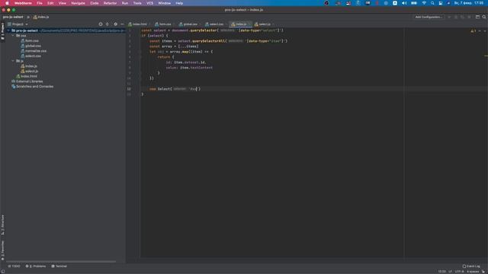This screenshot has width=488, height=274.
Task: Open the Edit menu
Action: click(x=50, y=3)
